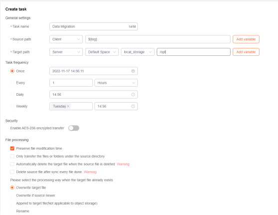This screenshot has width=278, height=215.
Task: Check Delete source file after sync
Action: 12,172
